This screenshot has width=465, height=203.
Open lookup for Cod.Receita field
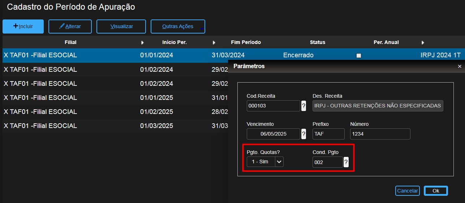click(x=303, y=106)
